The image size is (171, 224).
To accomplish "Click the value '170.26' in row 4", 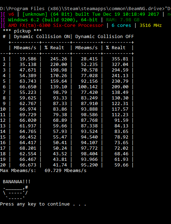I will coord(59,76).
